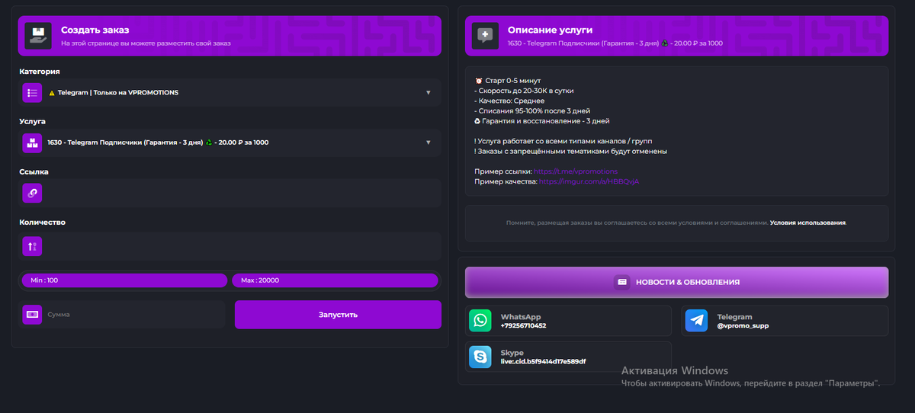This screenshot has height=413, width=915.
Task: Click the news icon on Новости button
Action: point(622,282)
